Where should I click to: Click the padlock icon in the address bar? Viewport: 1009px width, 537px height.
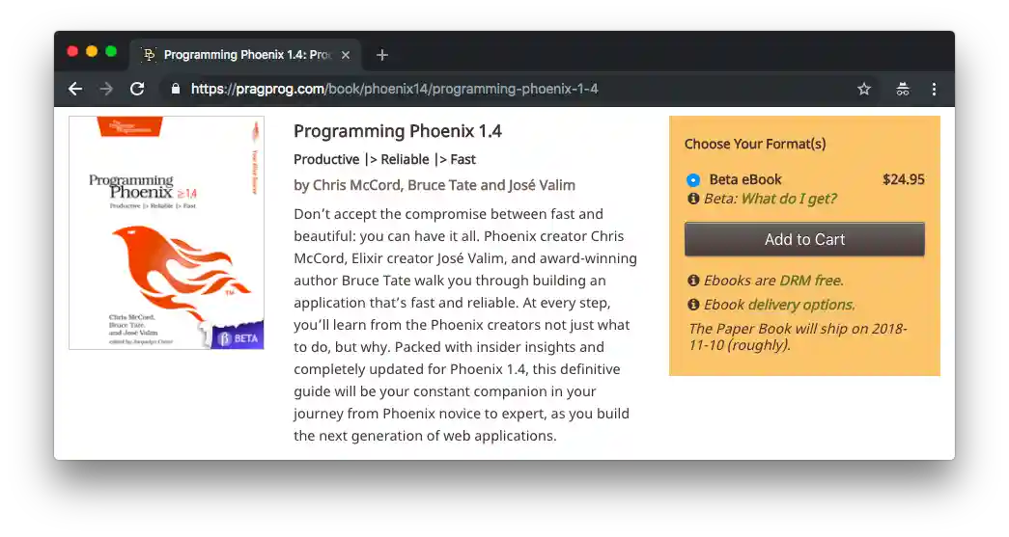point(175,89)
